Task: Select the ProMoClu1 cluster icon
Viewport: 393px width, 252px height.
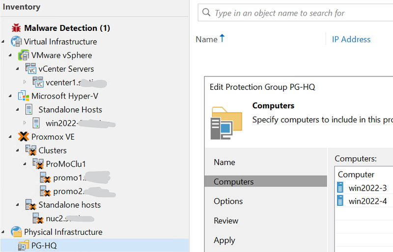Action: (x=38, y=164)
